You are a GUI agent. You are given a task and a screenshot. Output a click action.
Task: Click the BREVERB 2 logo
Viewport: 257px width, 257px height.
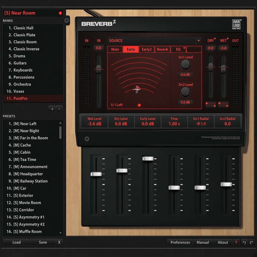98,23
